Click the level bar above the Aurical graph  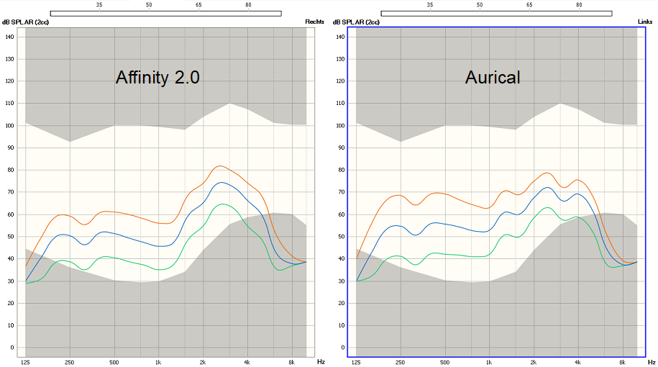[x=496, y=13]
